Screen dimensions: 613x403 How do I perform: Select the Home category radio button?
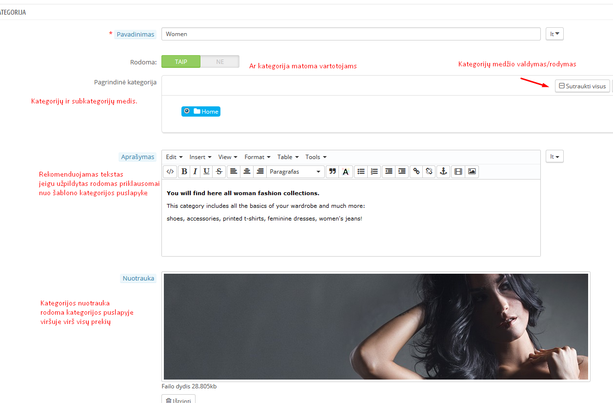click(x=187, y=111)
